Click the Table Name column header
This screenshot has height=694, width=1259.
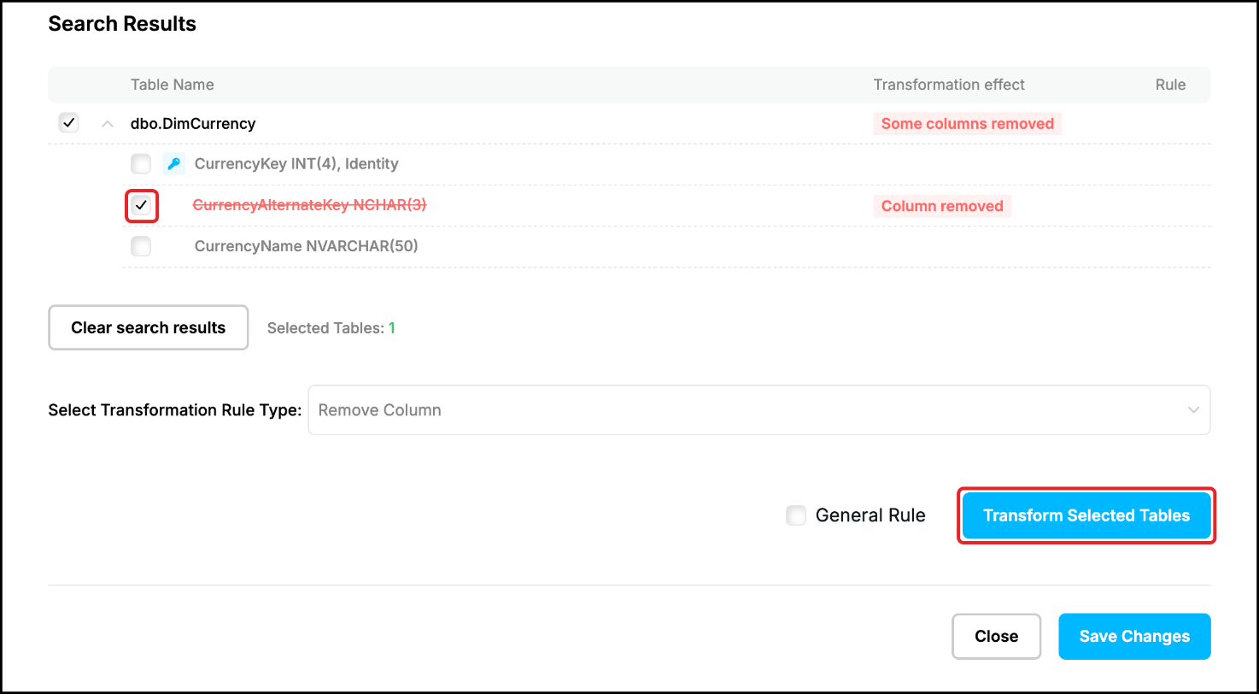pyautogui.click(x=172, y=85)
